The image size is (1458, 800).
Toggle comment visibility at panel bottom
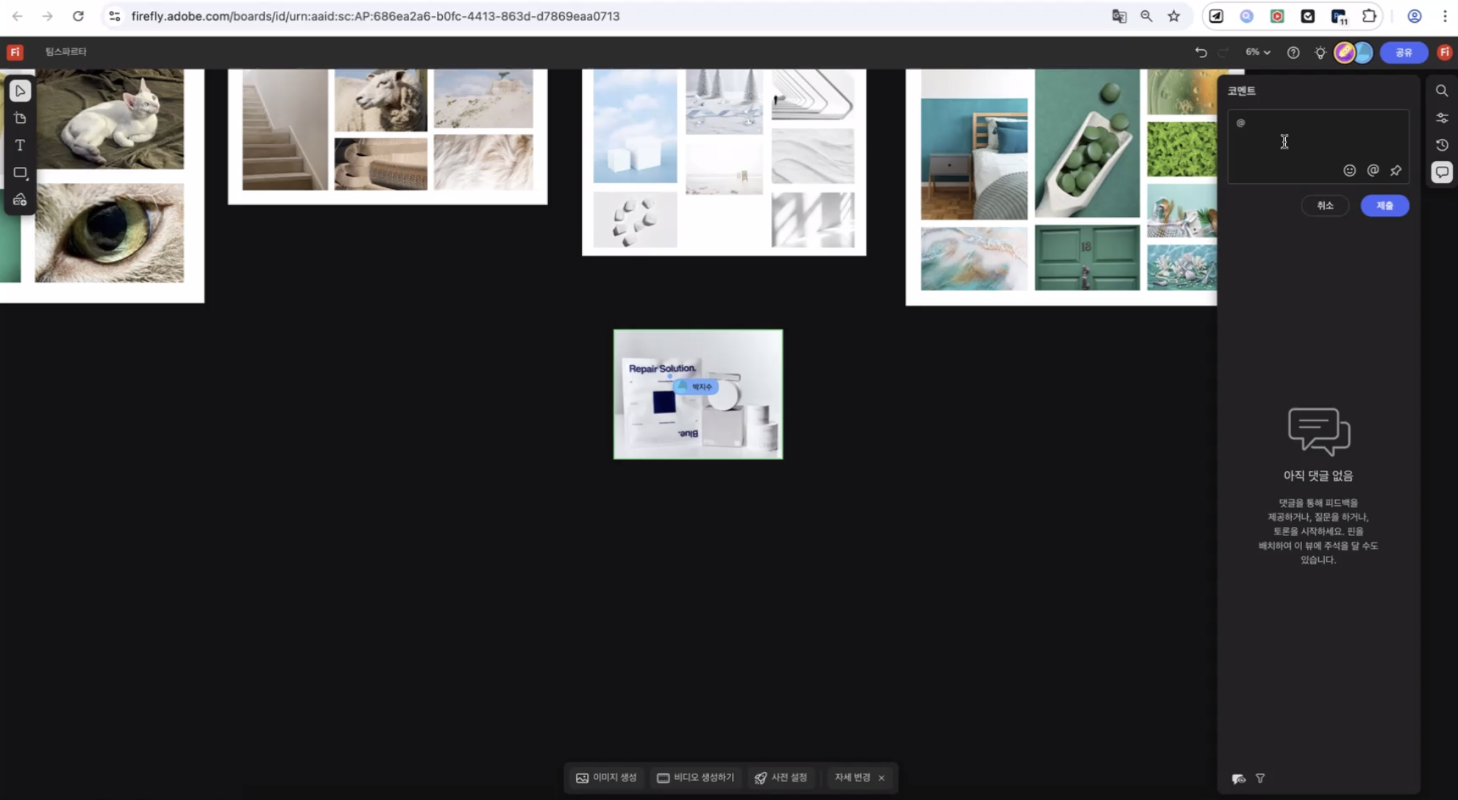click(x=1239, y=779)
